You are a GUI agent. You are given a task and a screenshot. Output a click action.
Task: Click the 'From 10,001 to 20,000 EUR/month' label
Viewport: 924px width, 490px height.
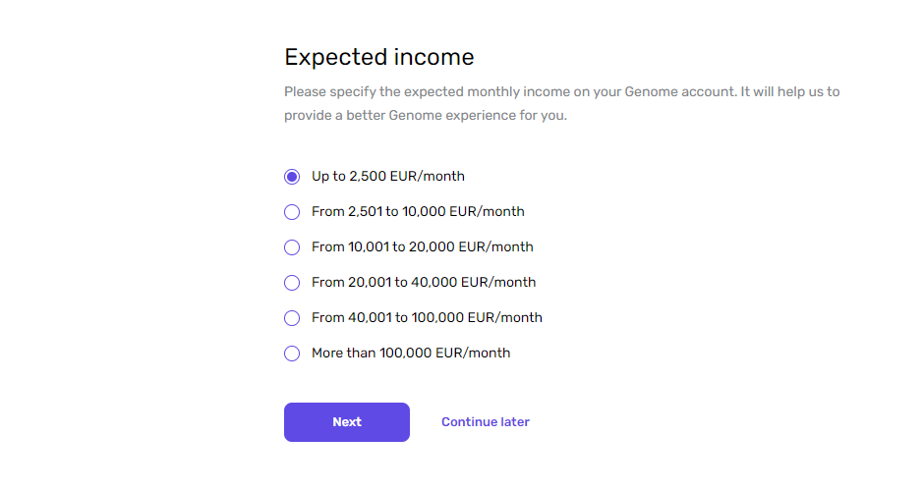point(423,246)
